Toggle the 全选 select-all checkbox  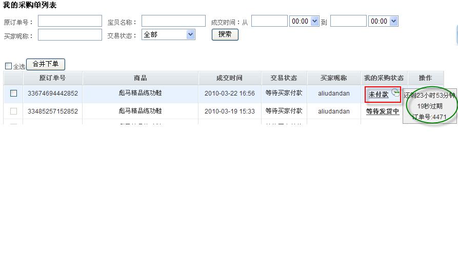(x=8, y=66)
